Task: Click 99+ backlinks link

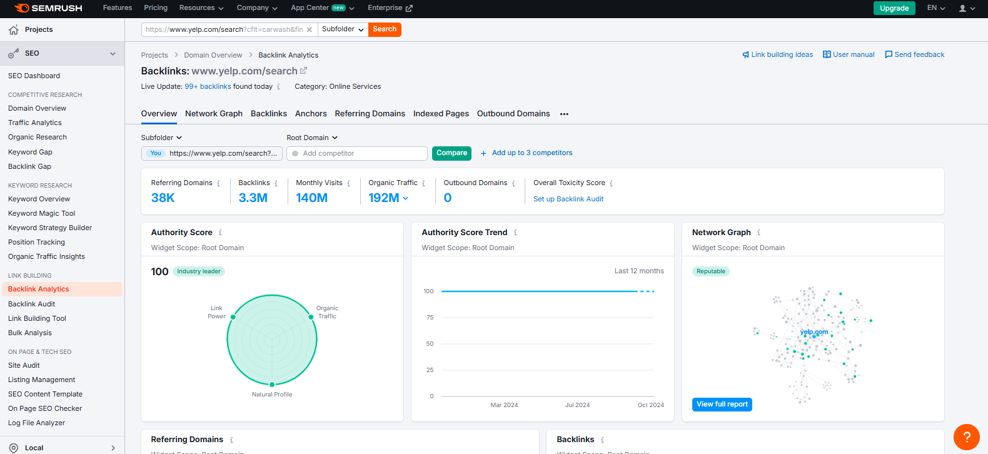Action: point(208,87)
